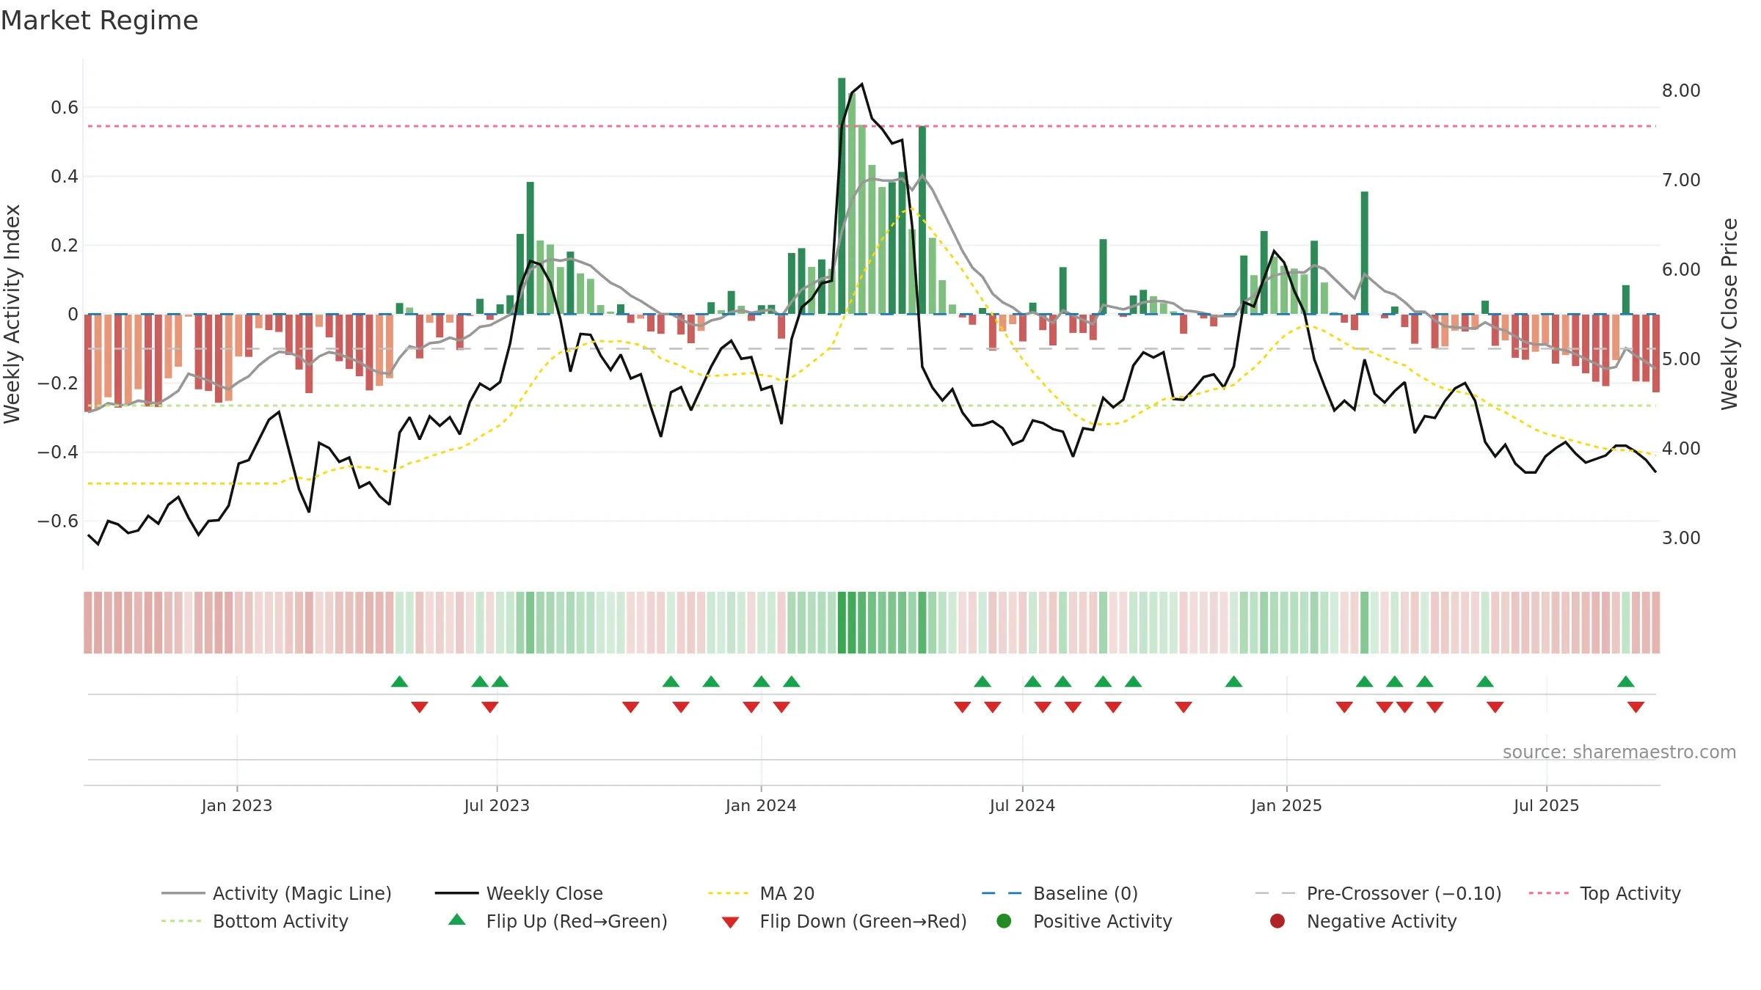Click the −0.2 activity tick label
1761x990 pixels.
point(58,384)
